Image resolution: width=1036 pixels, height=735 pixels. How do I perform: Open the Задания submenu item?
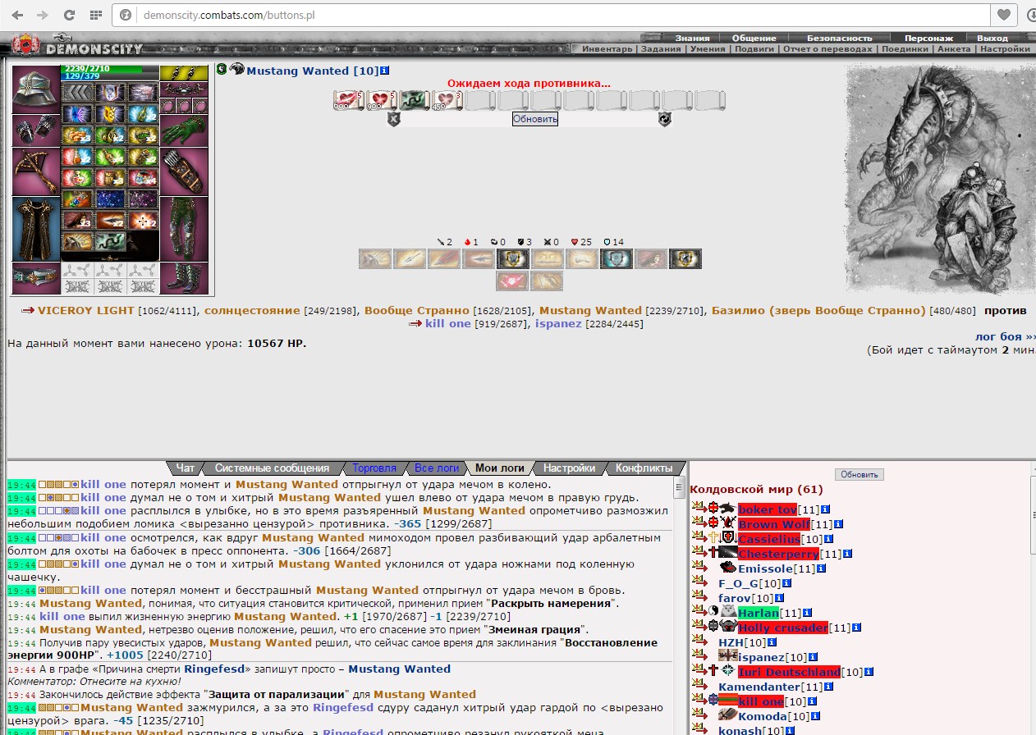click(x=661, y=48)
